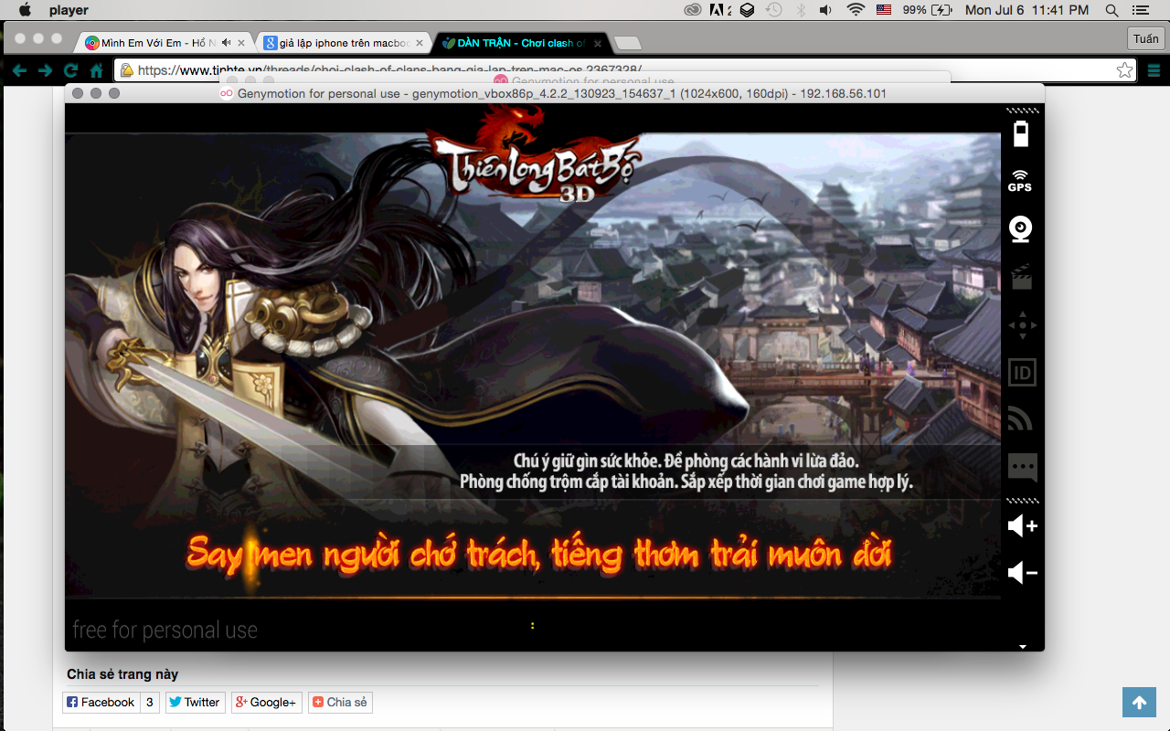
Task: Click the screencast clapperboard icon
Action: tap(1021, 277)
